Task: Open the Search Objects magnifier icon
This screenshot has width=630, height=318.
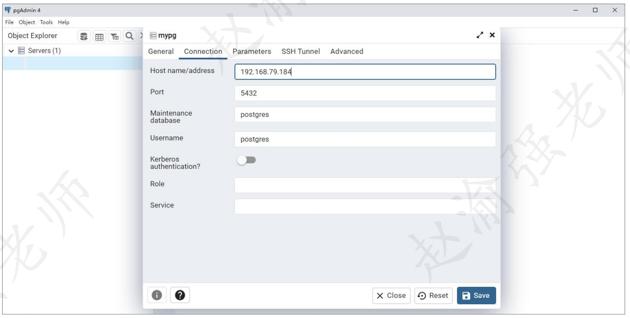Action: click(x=130, y=36)
